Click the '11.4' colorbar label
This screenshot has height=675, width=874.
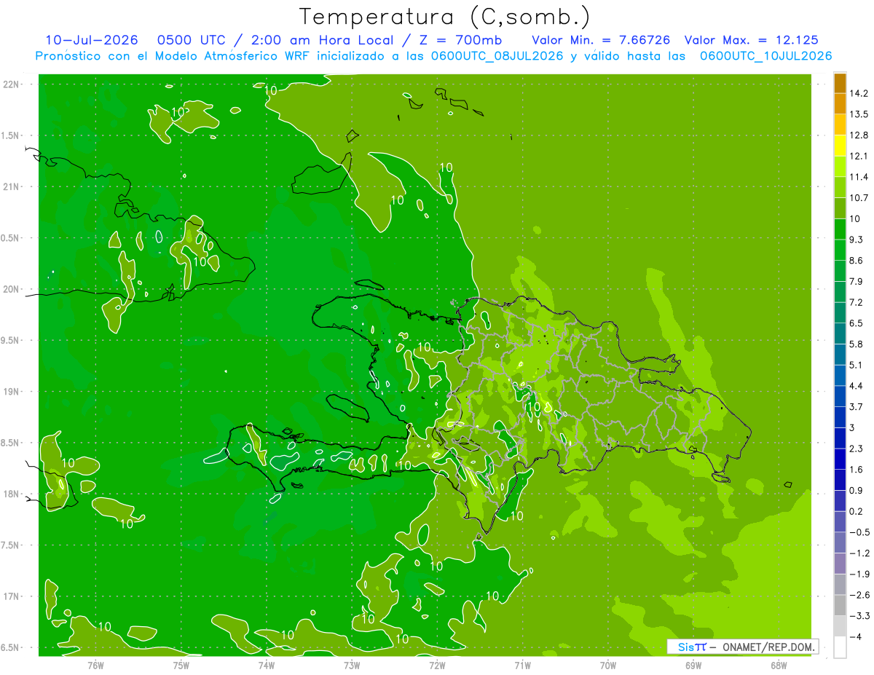coord(859,178)
